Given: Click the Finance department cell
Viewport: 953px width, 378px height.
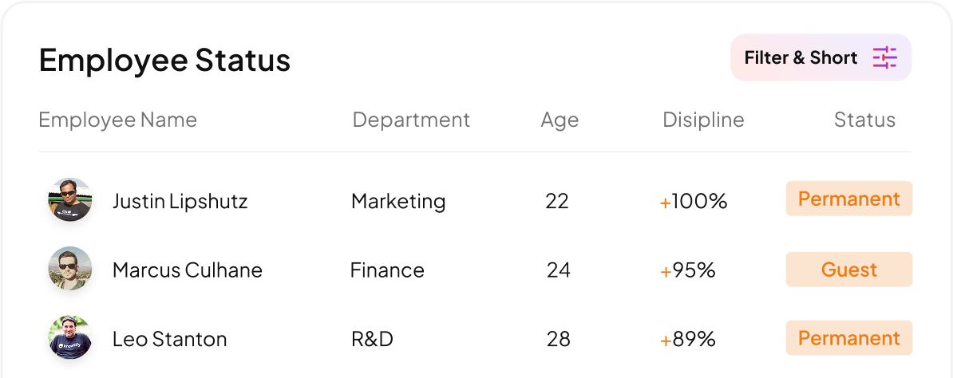Looking at the screenshot, I should coord(387,270).
